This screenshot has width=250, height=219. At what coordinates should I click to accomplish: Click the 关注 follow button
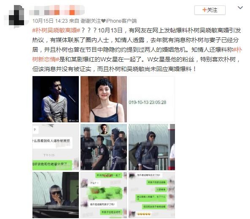[210, 10]
